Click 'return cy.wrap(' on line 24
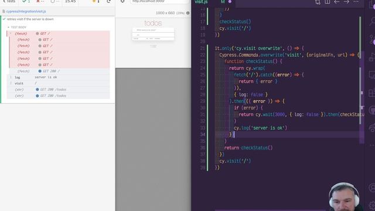375x211 pixels. point(247,68)
